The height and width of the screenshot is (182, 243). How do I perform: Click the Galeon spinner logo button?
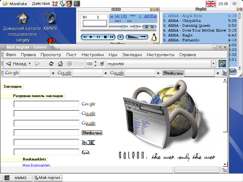click(x=222, y=64)
